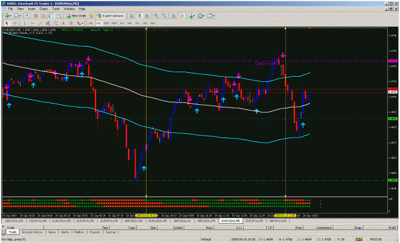Open the Profiles icon
Screen dimensions: 400x243
[x=17, y=16]
